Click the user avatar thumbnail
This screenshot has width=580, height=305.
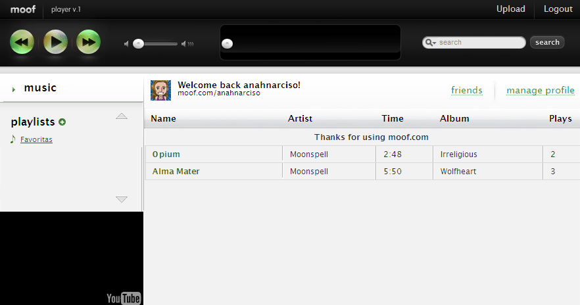point(160,90)
